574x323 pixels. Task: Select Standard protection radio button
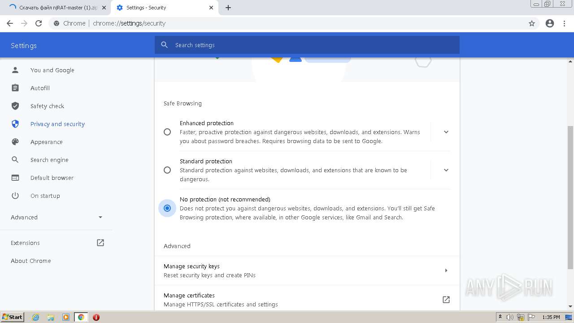point(167,170)
